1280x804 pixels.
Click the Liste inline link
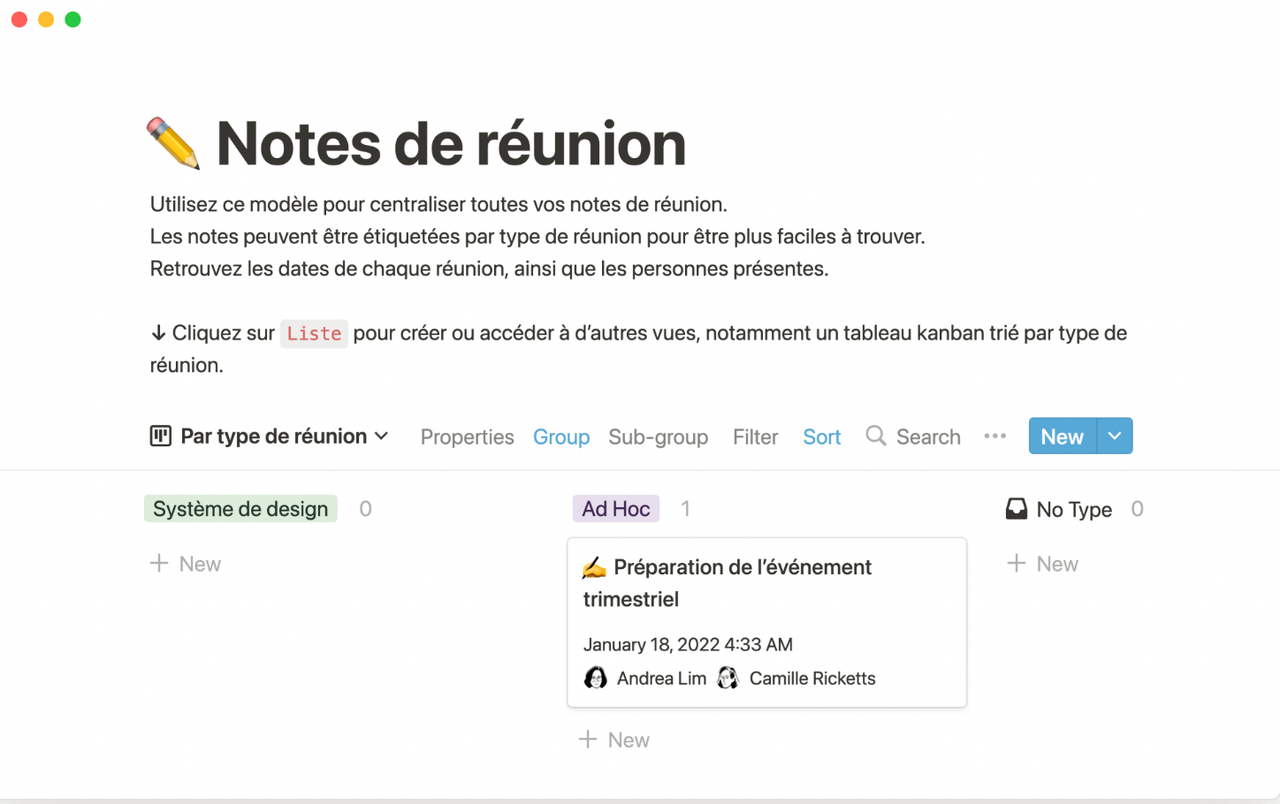[x=314, y=333]
